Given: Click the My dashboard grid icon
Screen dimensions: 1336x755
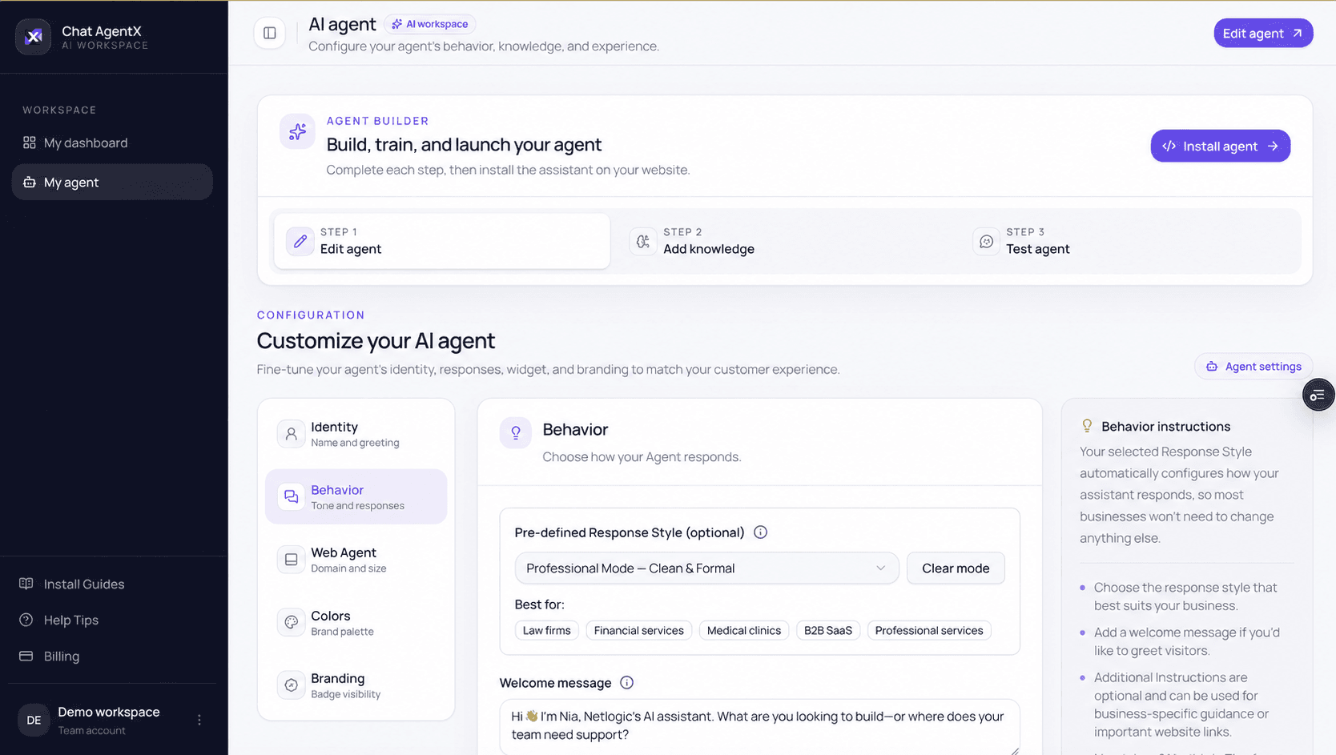Looking at the screenshot, I should pyautogui.click(x=30, y=143).
